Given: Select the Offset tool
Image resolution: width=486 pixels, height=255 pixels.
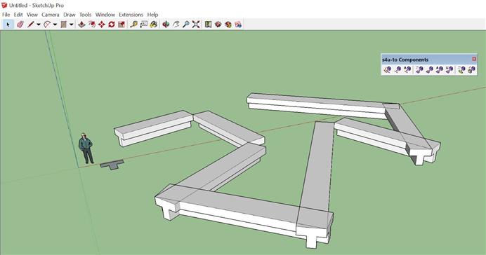Looking at the screenshot, I should [92, 25].
